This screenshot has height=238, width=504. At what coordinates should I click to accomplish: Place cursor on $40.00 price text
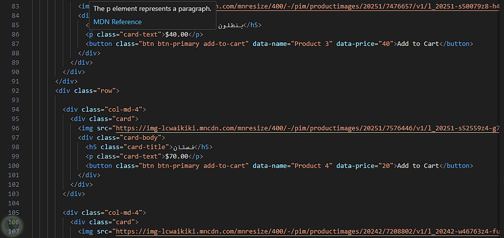pos(177,34)
